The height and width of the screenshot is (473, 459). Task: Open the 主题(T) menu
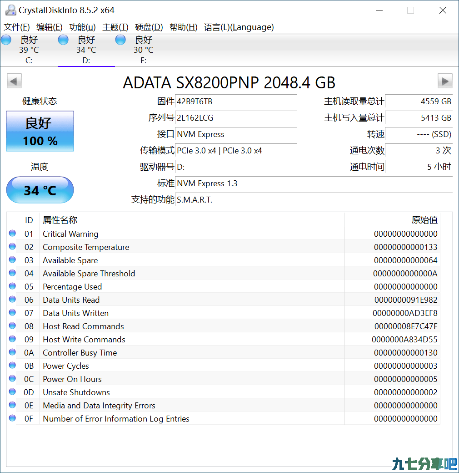click(x=115, y=27)
